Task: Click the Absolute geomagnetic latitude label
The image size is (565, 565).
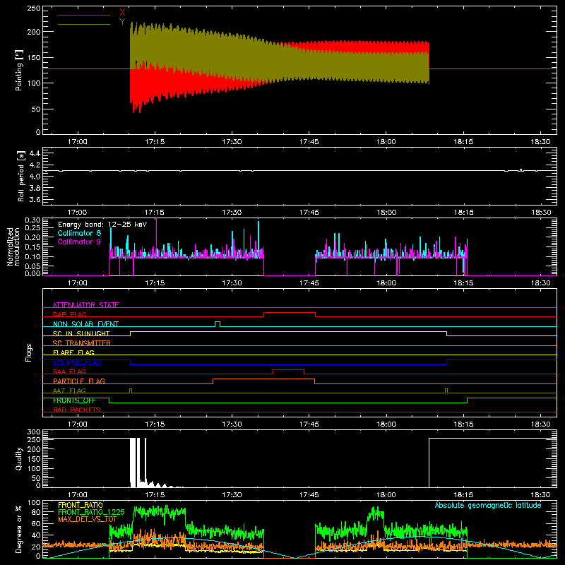Action: (x=488, y=505)
